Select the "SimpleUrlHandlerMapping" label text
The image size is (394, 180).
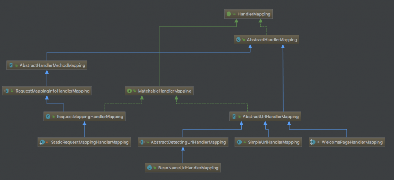(x=274, y=142)
